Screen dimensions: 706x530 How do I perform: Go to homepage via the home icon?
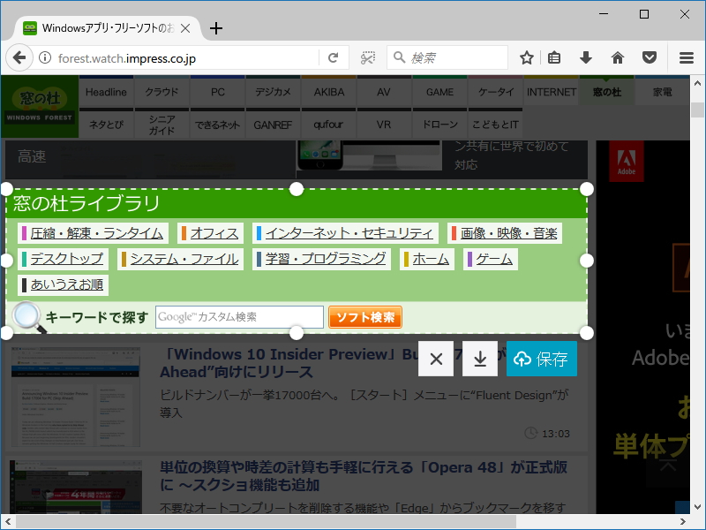[617, 57]
